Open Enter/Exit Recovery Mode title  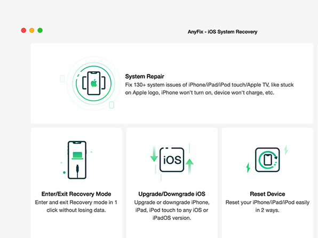click(76, 194)
